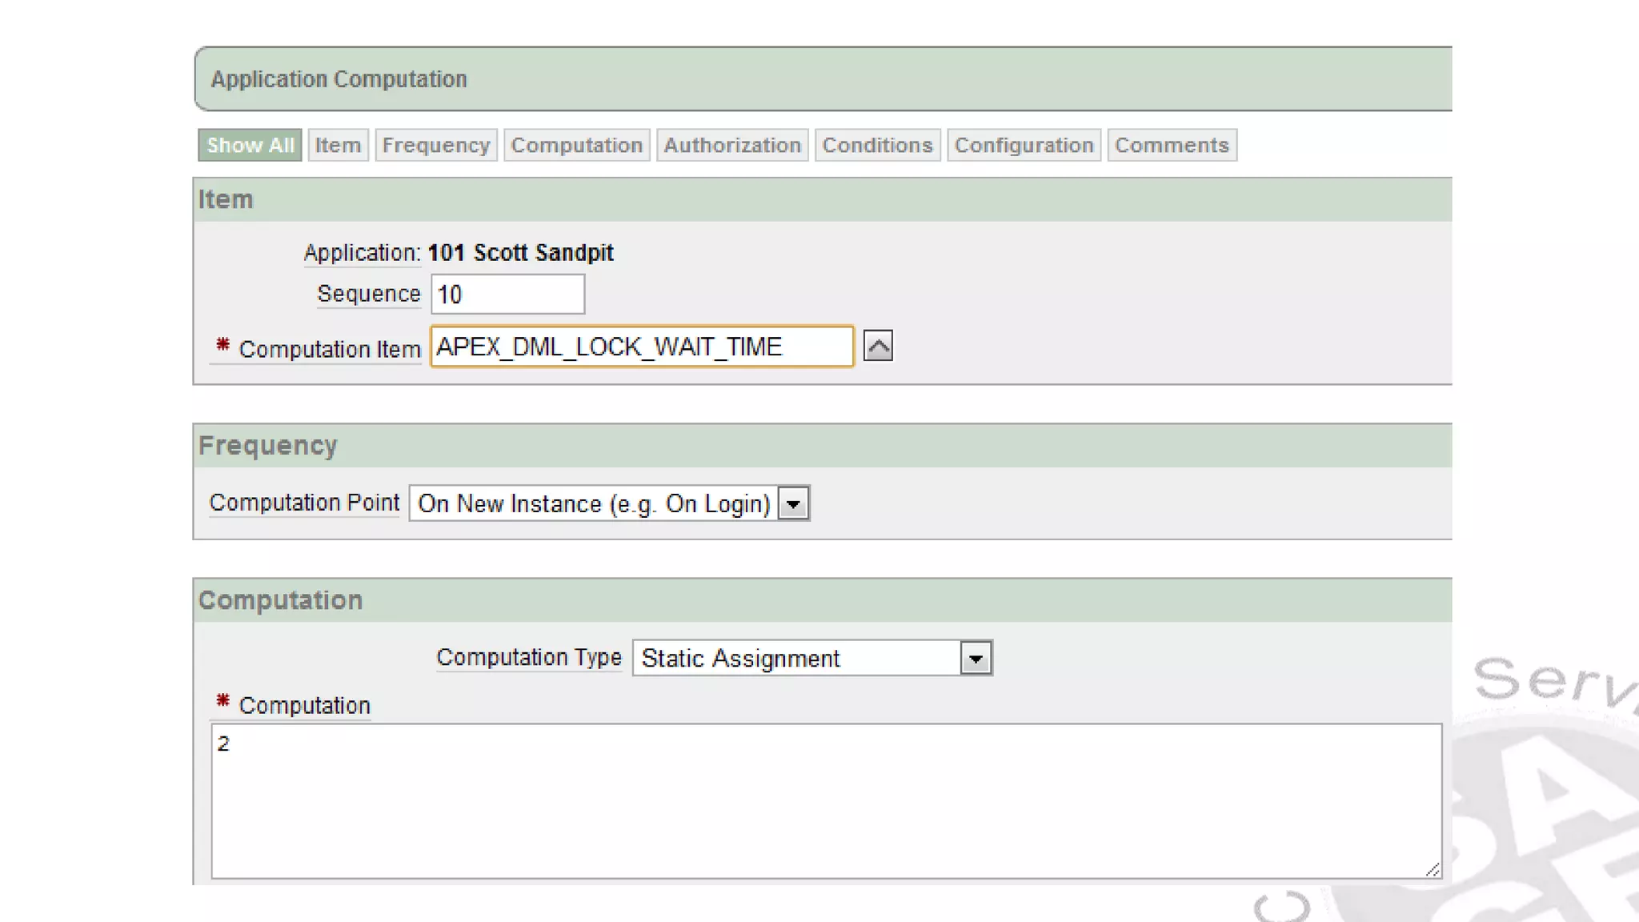Click On New Instance select box
This screenshot has height=922, width=1639.
click(594, 503)
